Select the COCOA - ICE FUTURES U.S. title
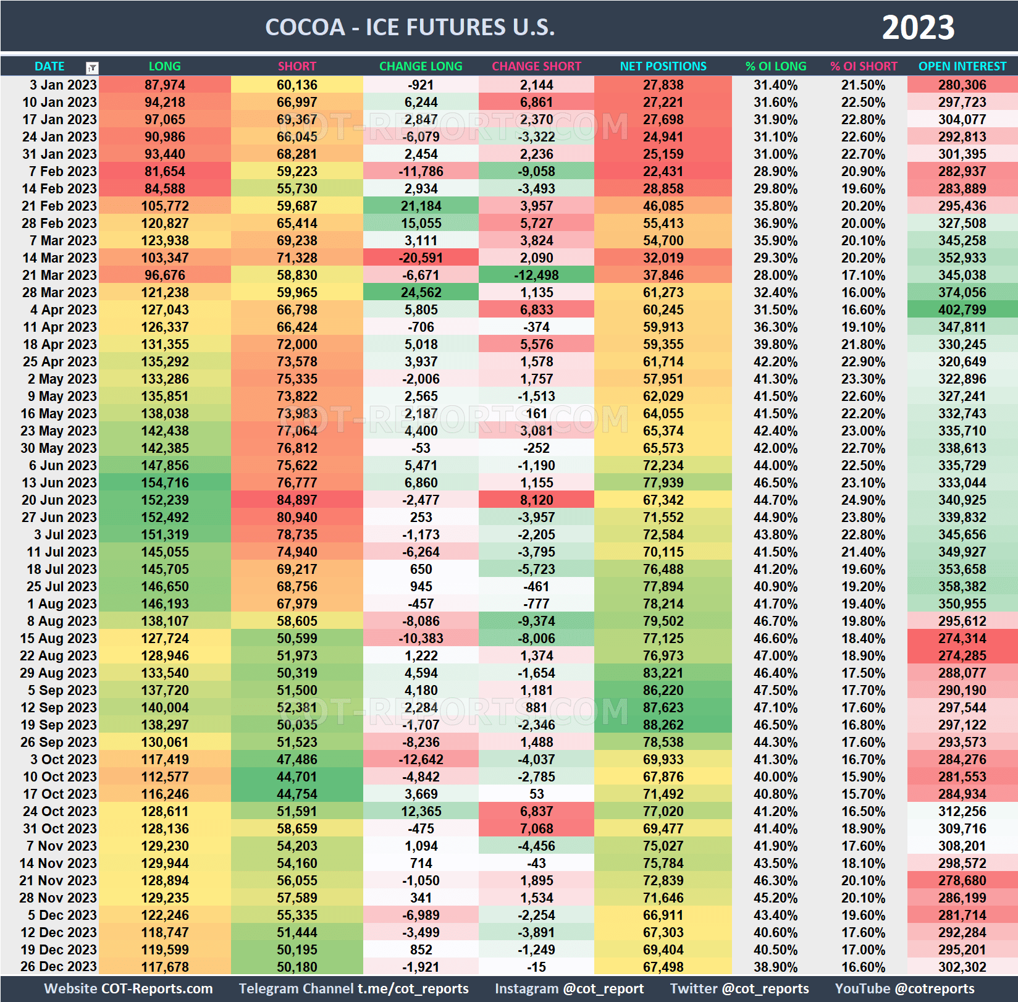 [x=410, y=26]
